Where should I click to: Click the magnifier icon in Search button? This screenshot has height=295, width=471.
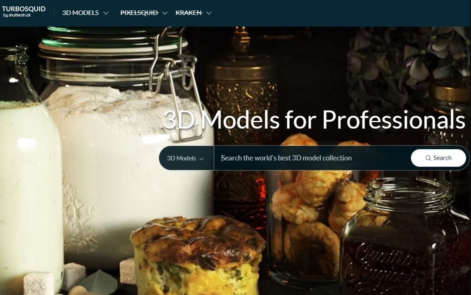click(x=428, y=158)
